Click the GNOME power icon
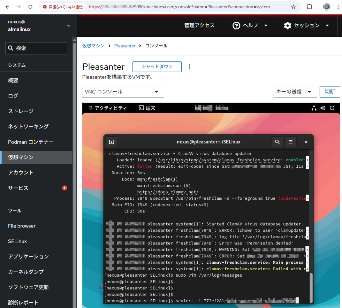 point(332,108)
